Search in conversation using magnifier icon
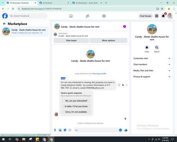177x142 pixels. [157, 48]
